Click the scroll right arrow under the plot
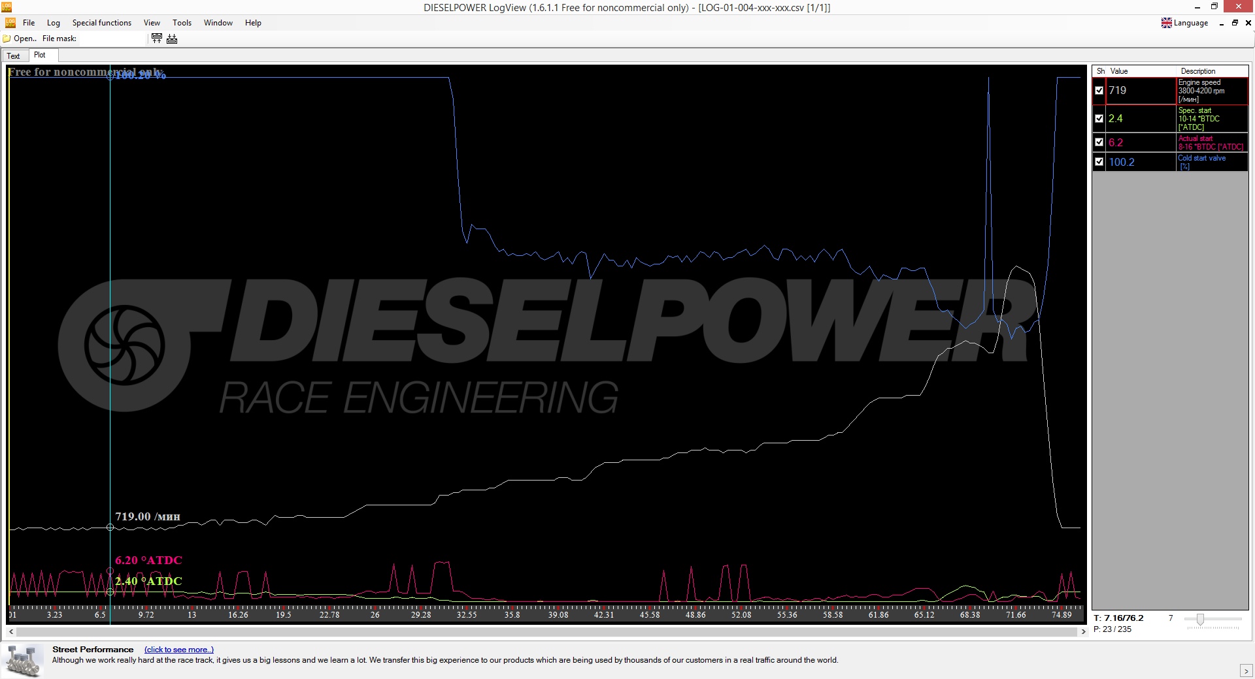 tap(1083, 632)
